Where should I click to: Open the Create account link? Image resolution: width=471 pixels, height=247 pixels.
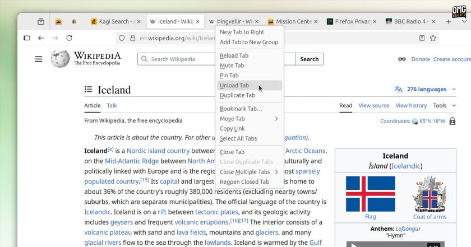452,59
